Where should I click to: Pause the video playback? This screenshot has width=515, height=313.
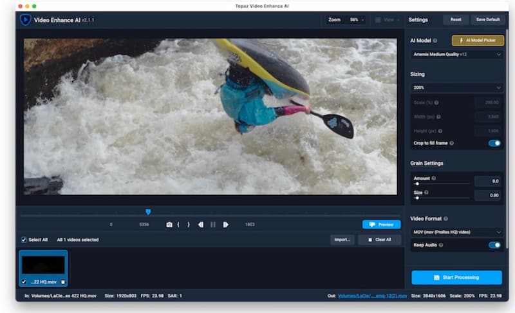pos(213,225)
